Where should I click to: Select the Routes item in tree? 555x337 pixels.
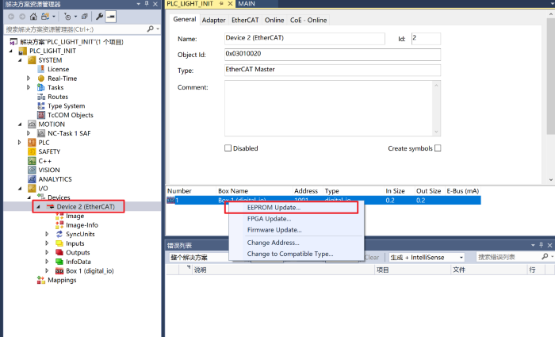pyautogui.click(x=57, y=97)
